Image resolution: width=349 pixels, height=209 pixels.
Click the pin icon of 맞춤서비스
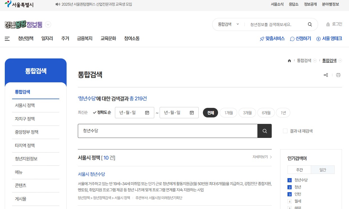262,39
